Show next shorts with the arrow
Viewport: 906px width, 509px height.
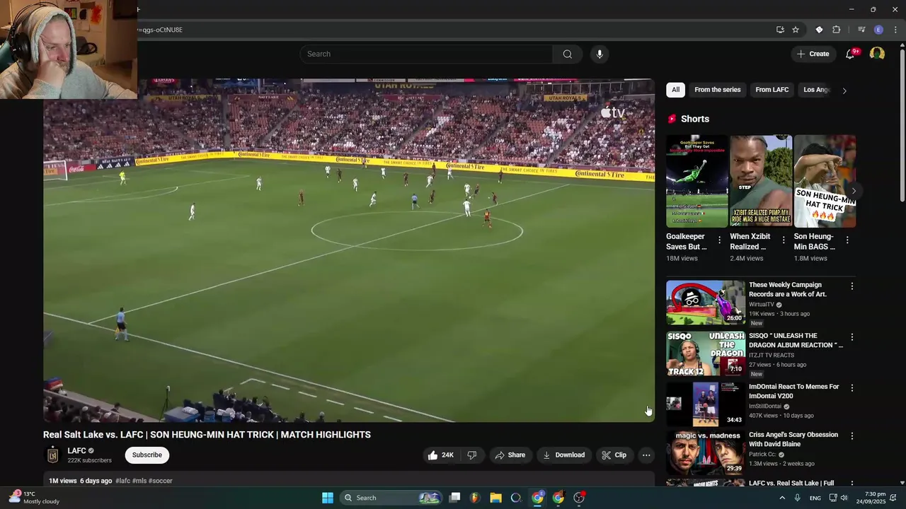pos(854,191)
